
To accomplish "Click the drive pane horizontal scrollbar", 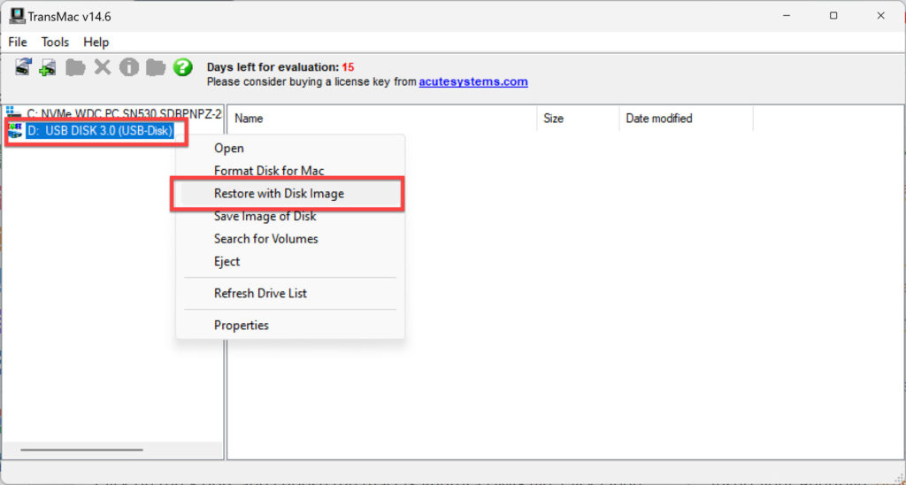I will tap(81, 450).
